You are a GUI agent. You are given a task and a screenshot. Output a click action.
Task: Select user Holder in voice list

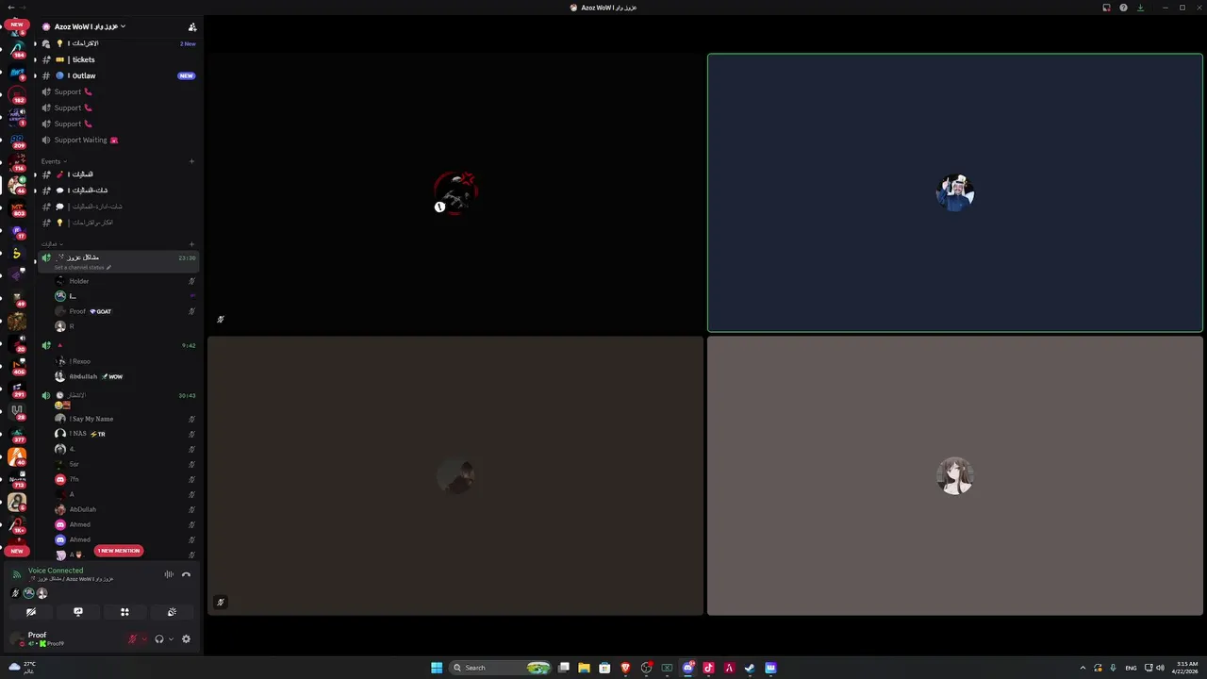(x=125, y=281)
